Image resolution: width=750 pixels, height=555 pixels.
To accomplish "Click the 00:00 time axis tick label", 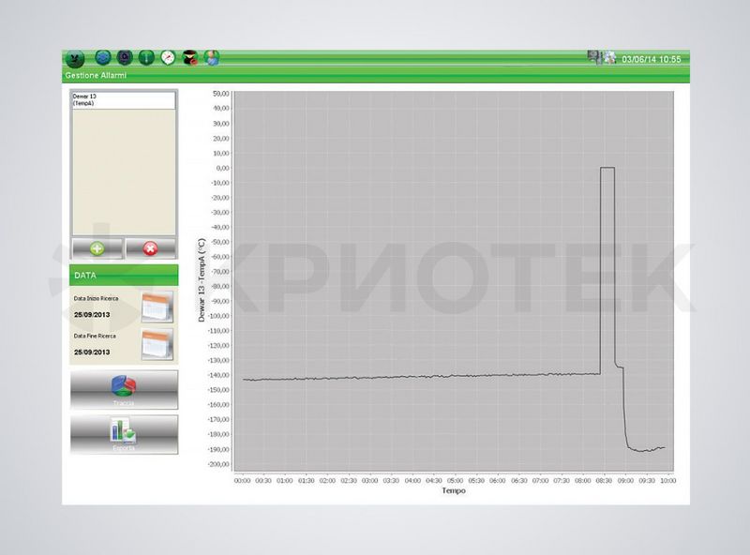I will click(242, 481).
